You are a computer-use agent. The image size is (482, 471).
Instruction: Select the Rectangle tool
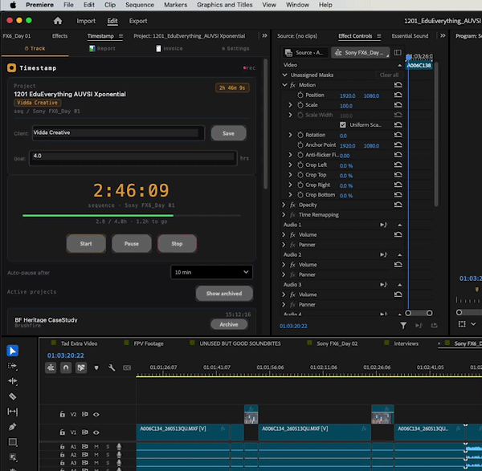(13, 442)
